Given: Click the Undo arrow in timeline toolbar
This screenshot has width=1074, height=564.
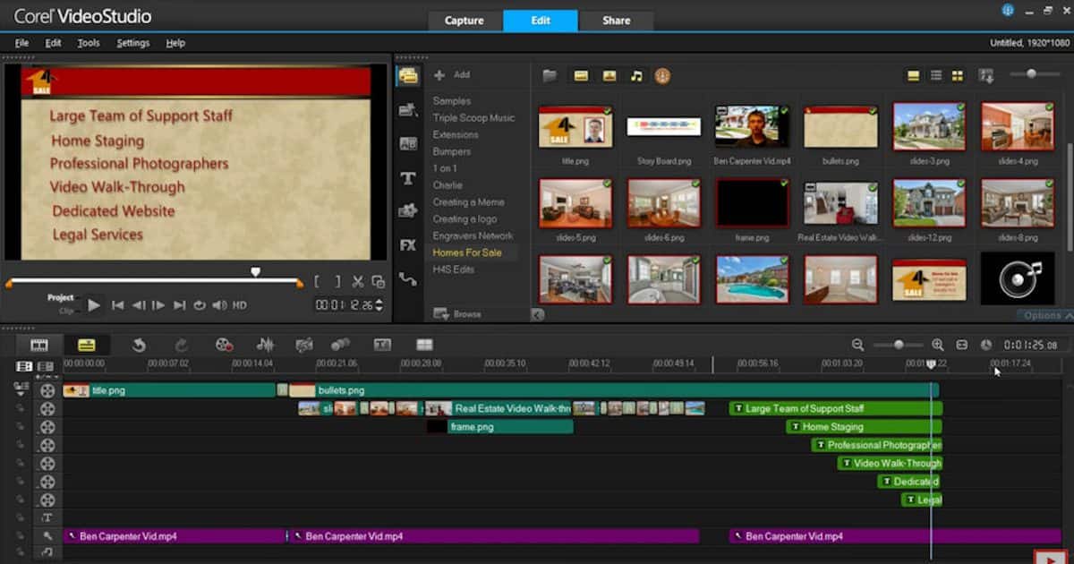Looking at the screenshot, I should click(139, 345).
